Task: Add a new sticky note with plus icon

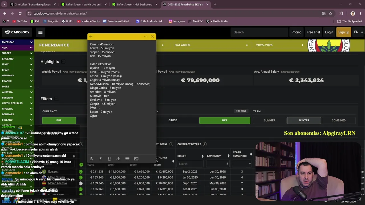Action: (91, 36)
